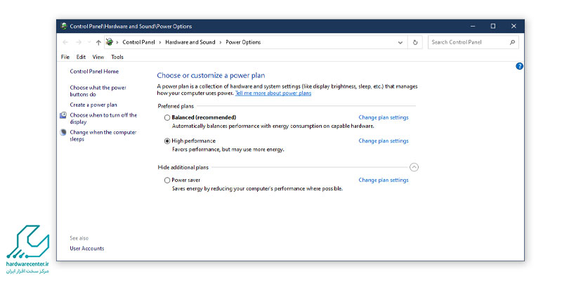Go up one level with Up arrow

[x=98, y=42]
